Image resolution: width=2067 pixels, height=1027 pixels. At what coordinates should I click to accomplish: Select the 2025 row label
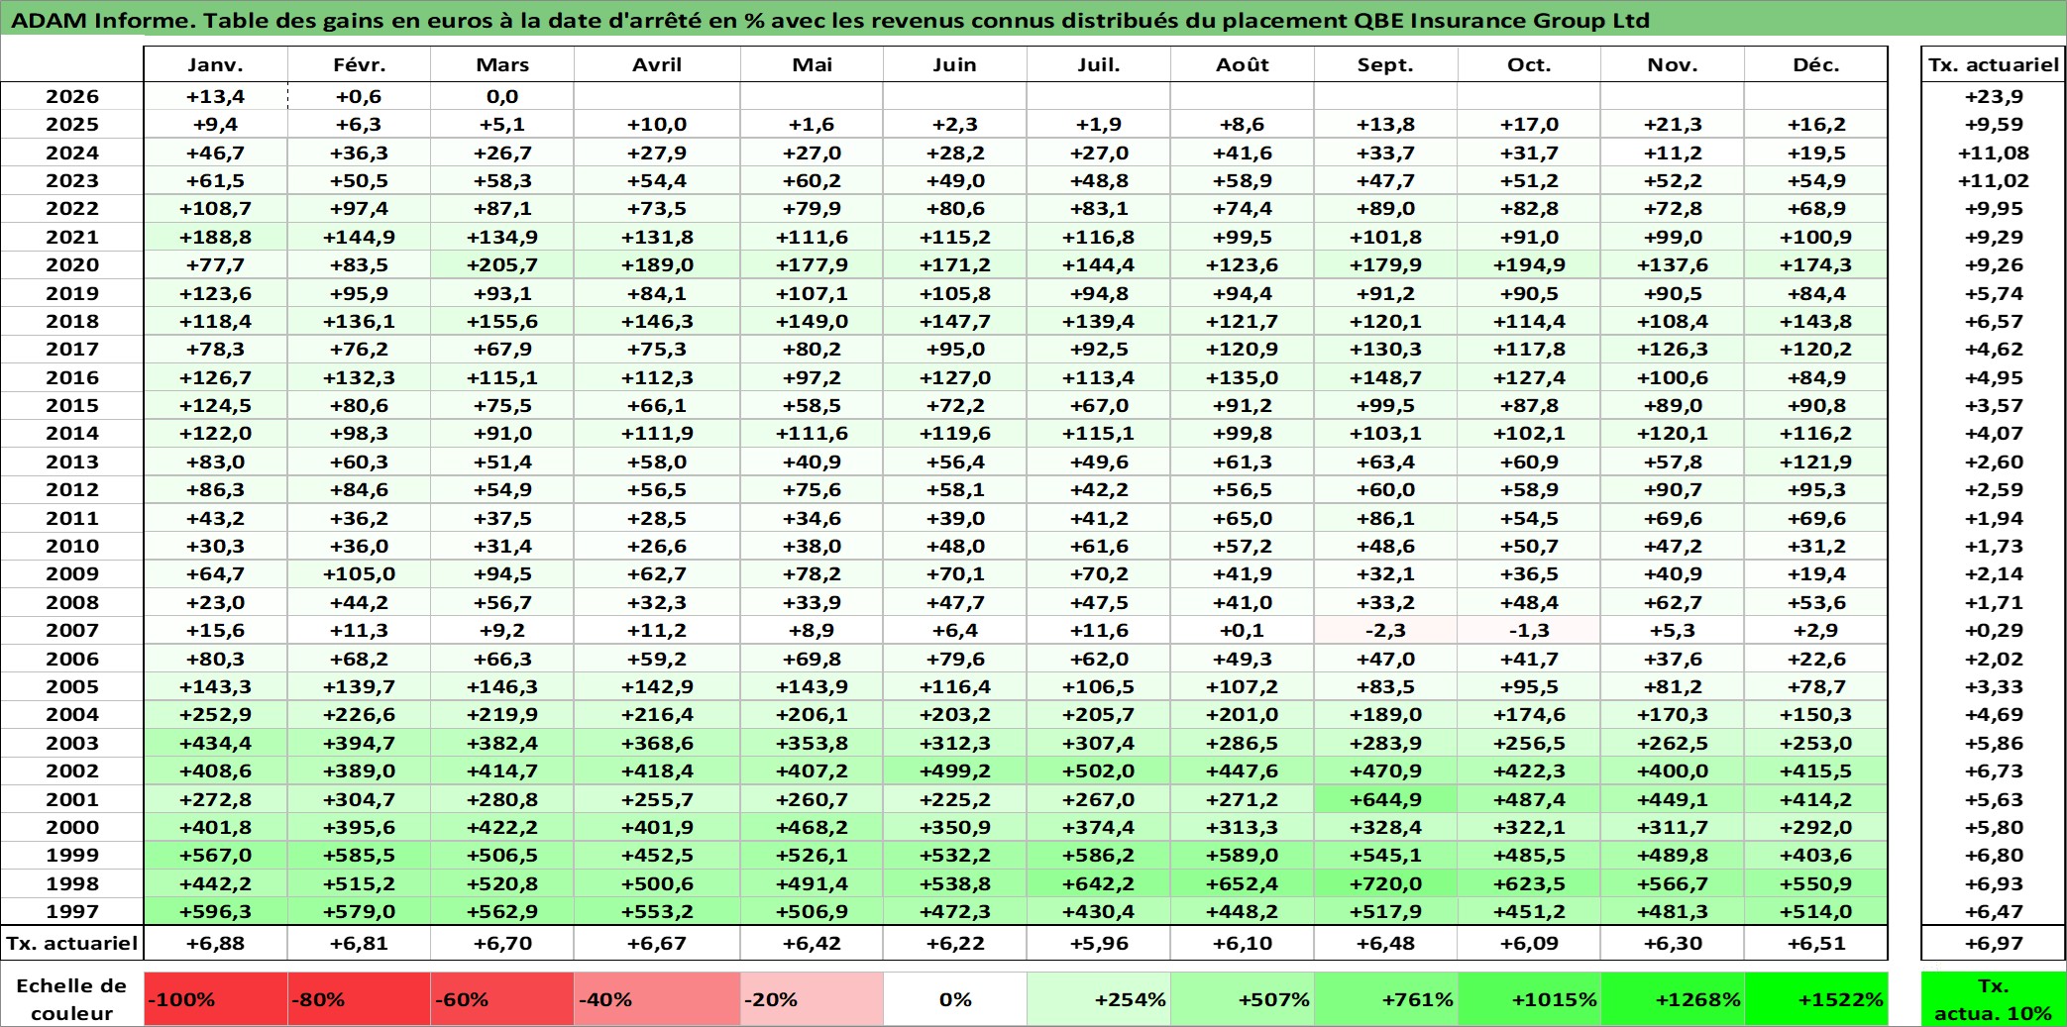coord(72,124)
